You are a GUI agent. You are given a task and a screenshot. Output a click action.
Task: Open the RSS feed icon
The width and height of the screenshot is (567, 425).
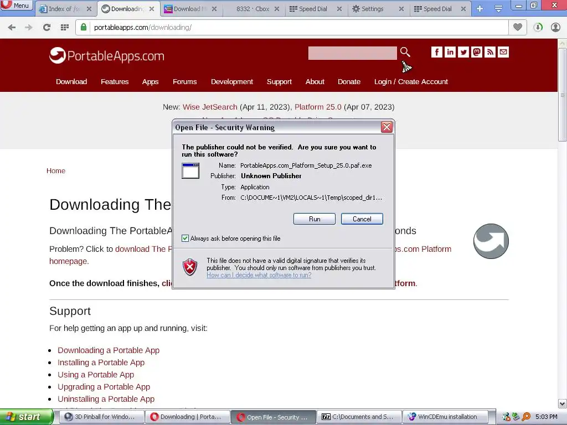[x=490, y=52]
